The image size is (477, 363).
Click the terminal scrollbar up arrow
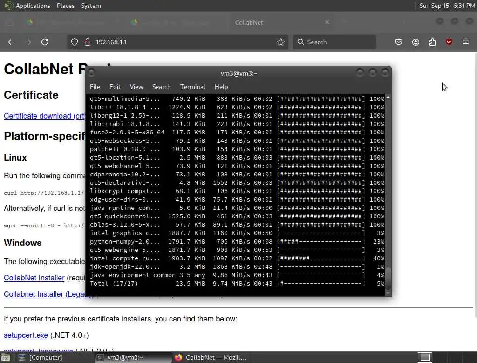tap(388, 97)
